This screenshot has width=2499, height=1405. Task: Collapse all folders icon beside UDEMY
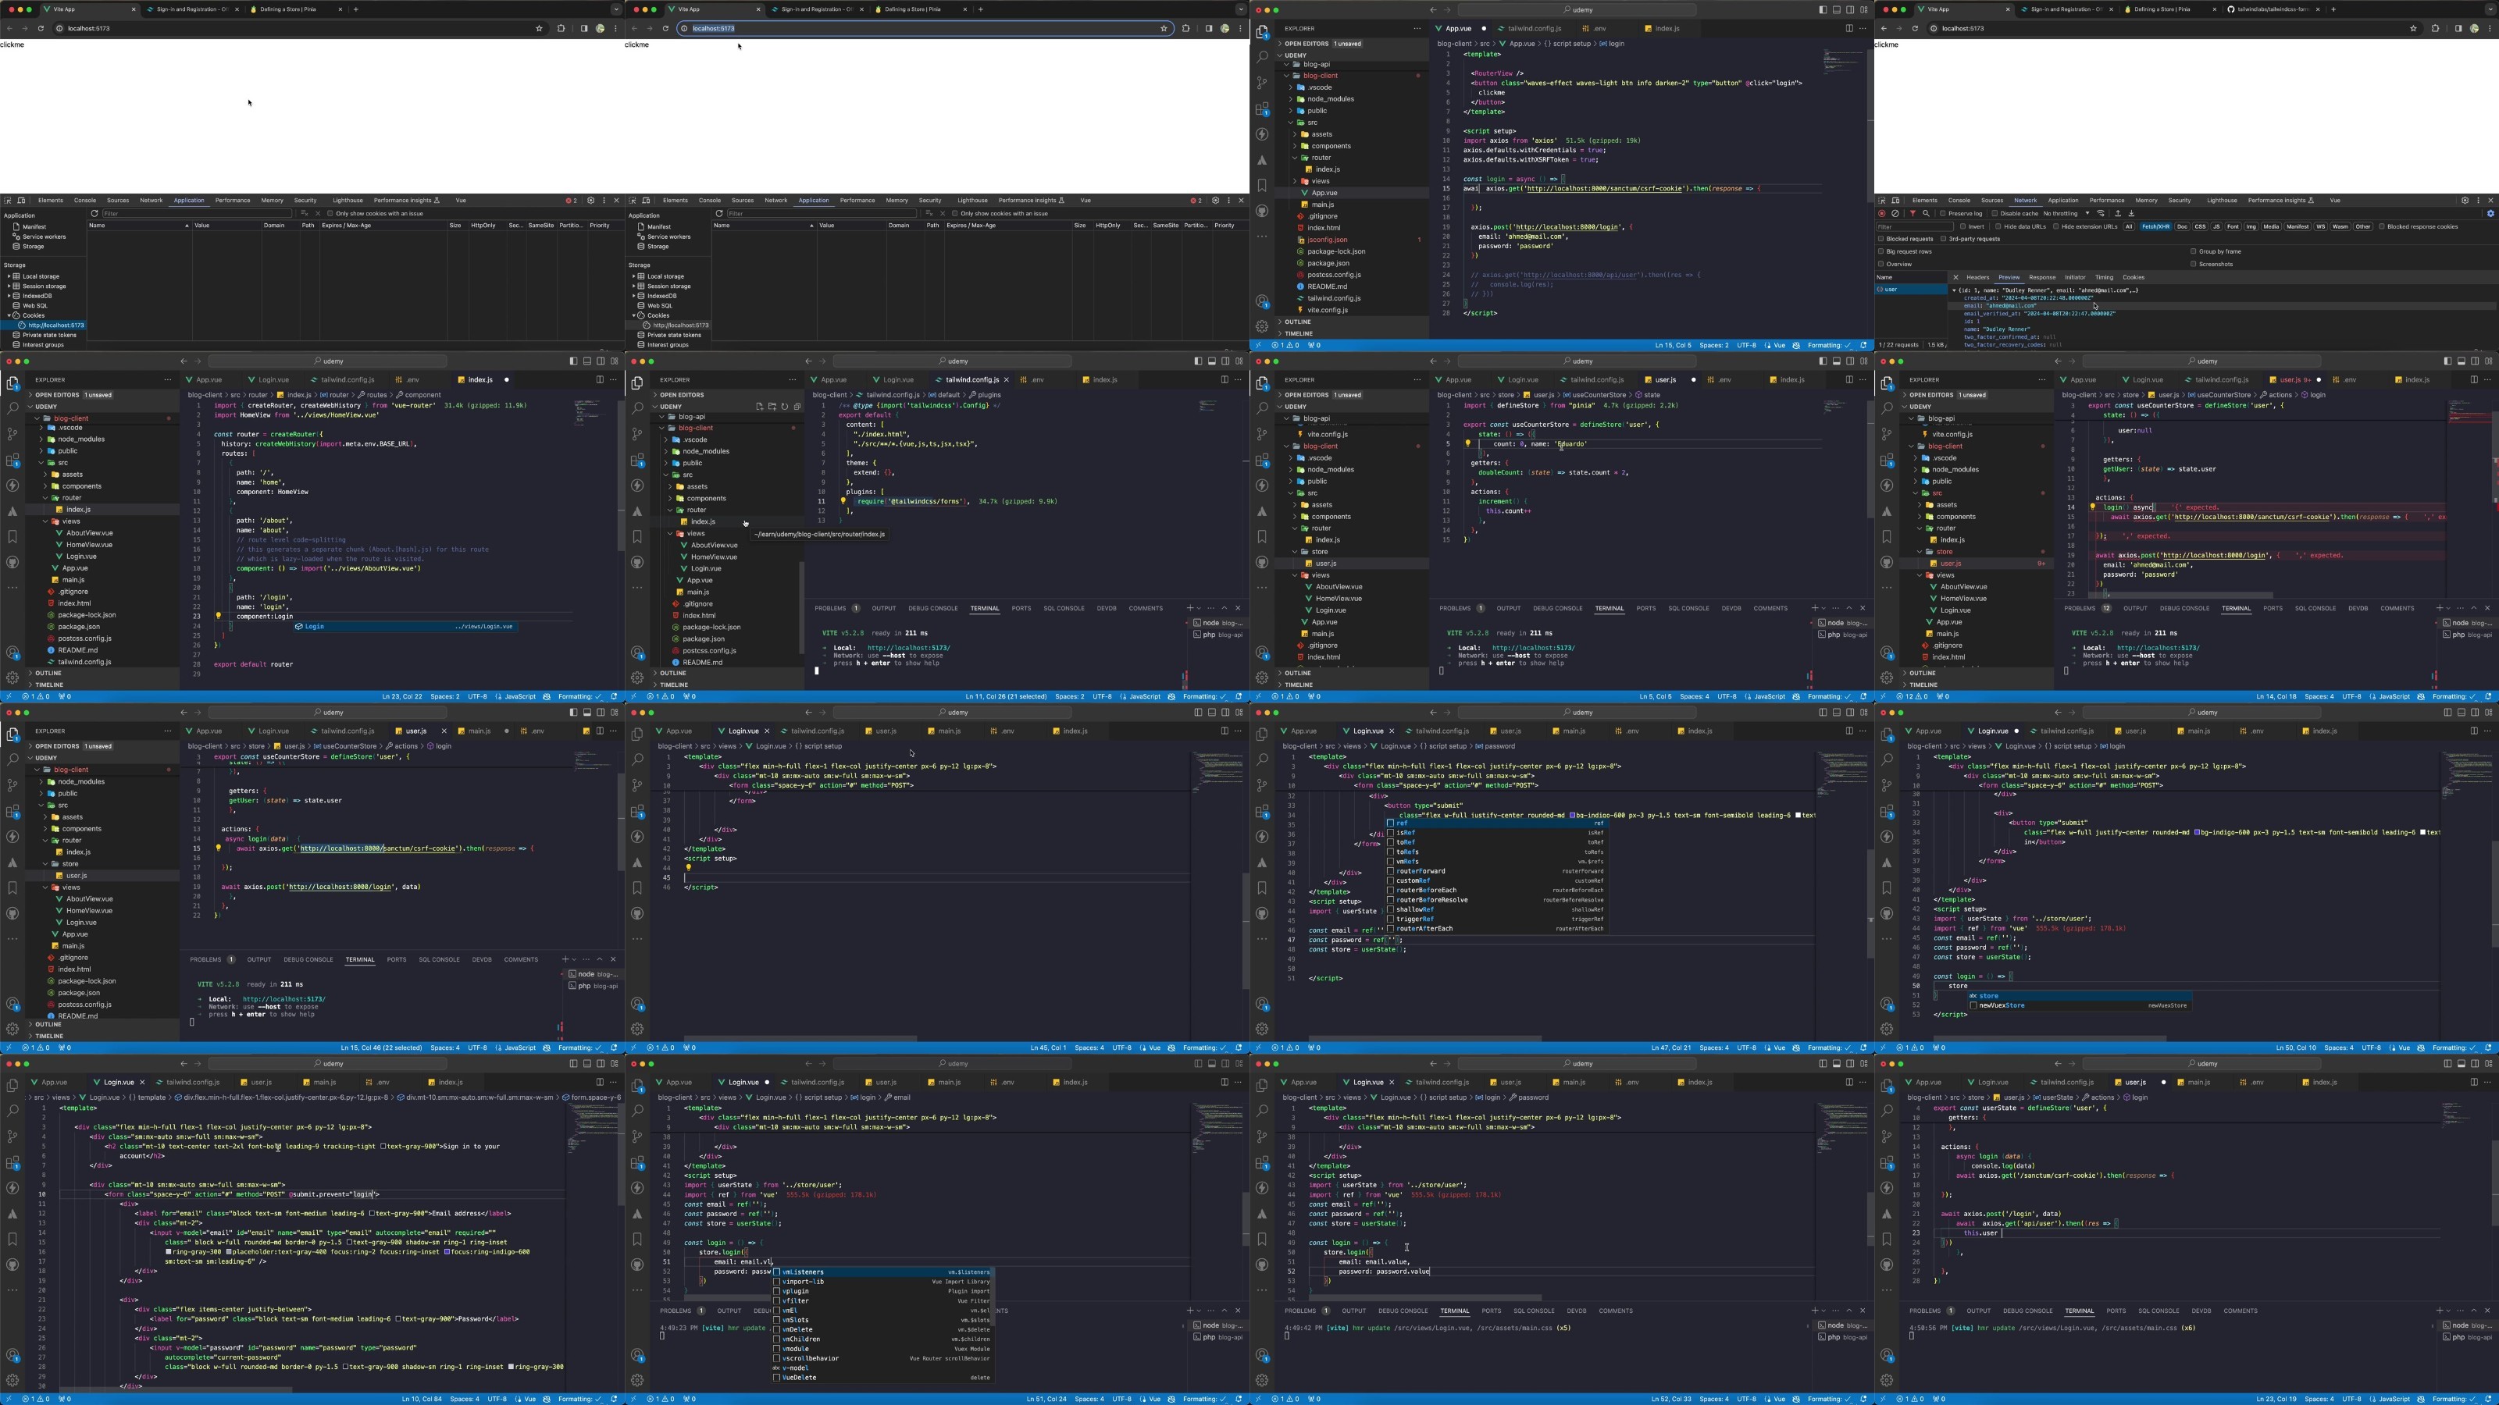797,407
